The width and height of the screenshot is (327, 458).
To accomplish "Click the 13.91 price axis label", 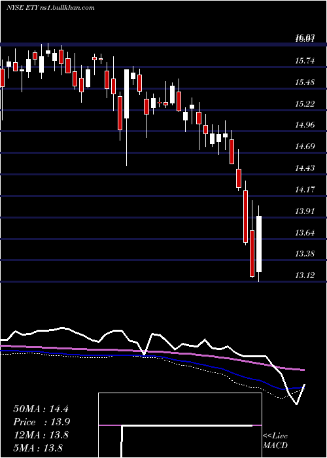I will point(305,211).
